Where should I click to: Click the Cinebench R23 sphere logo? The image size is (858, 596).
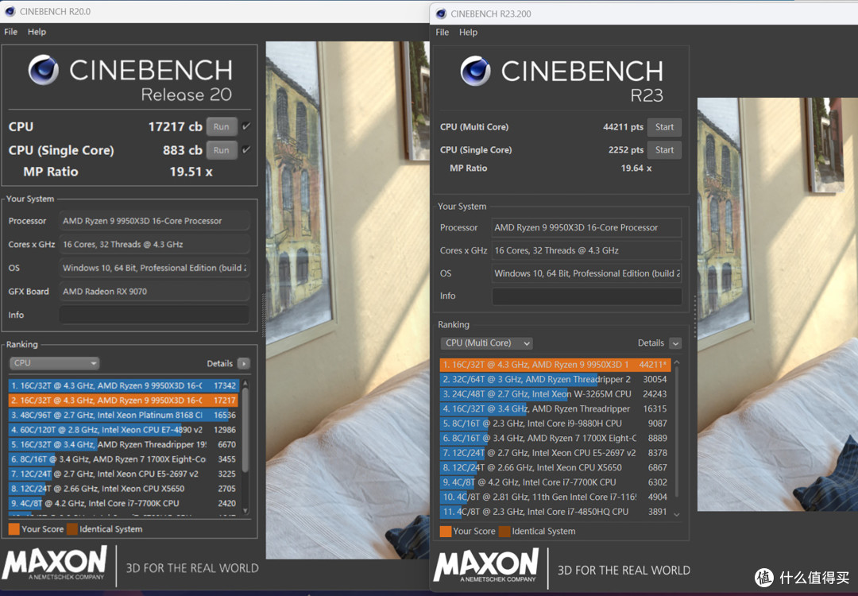pyautogui.click(x=475, y=72)
